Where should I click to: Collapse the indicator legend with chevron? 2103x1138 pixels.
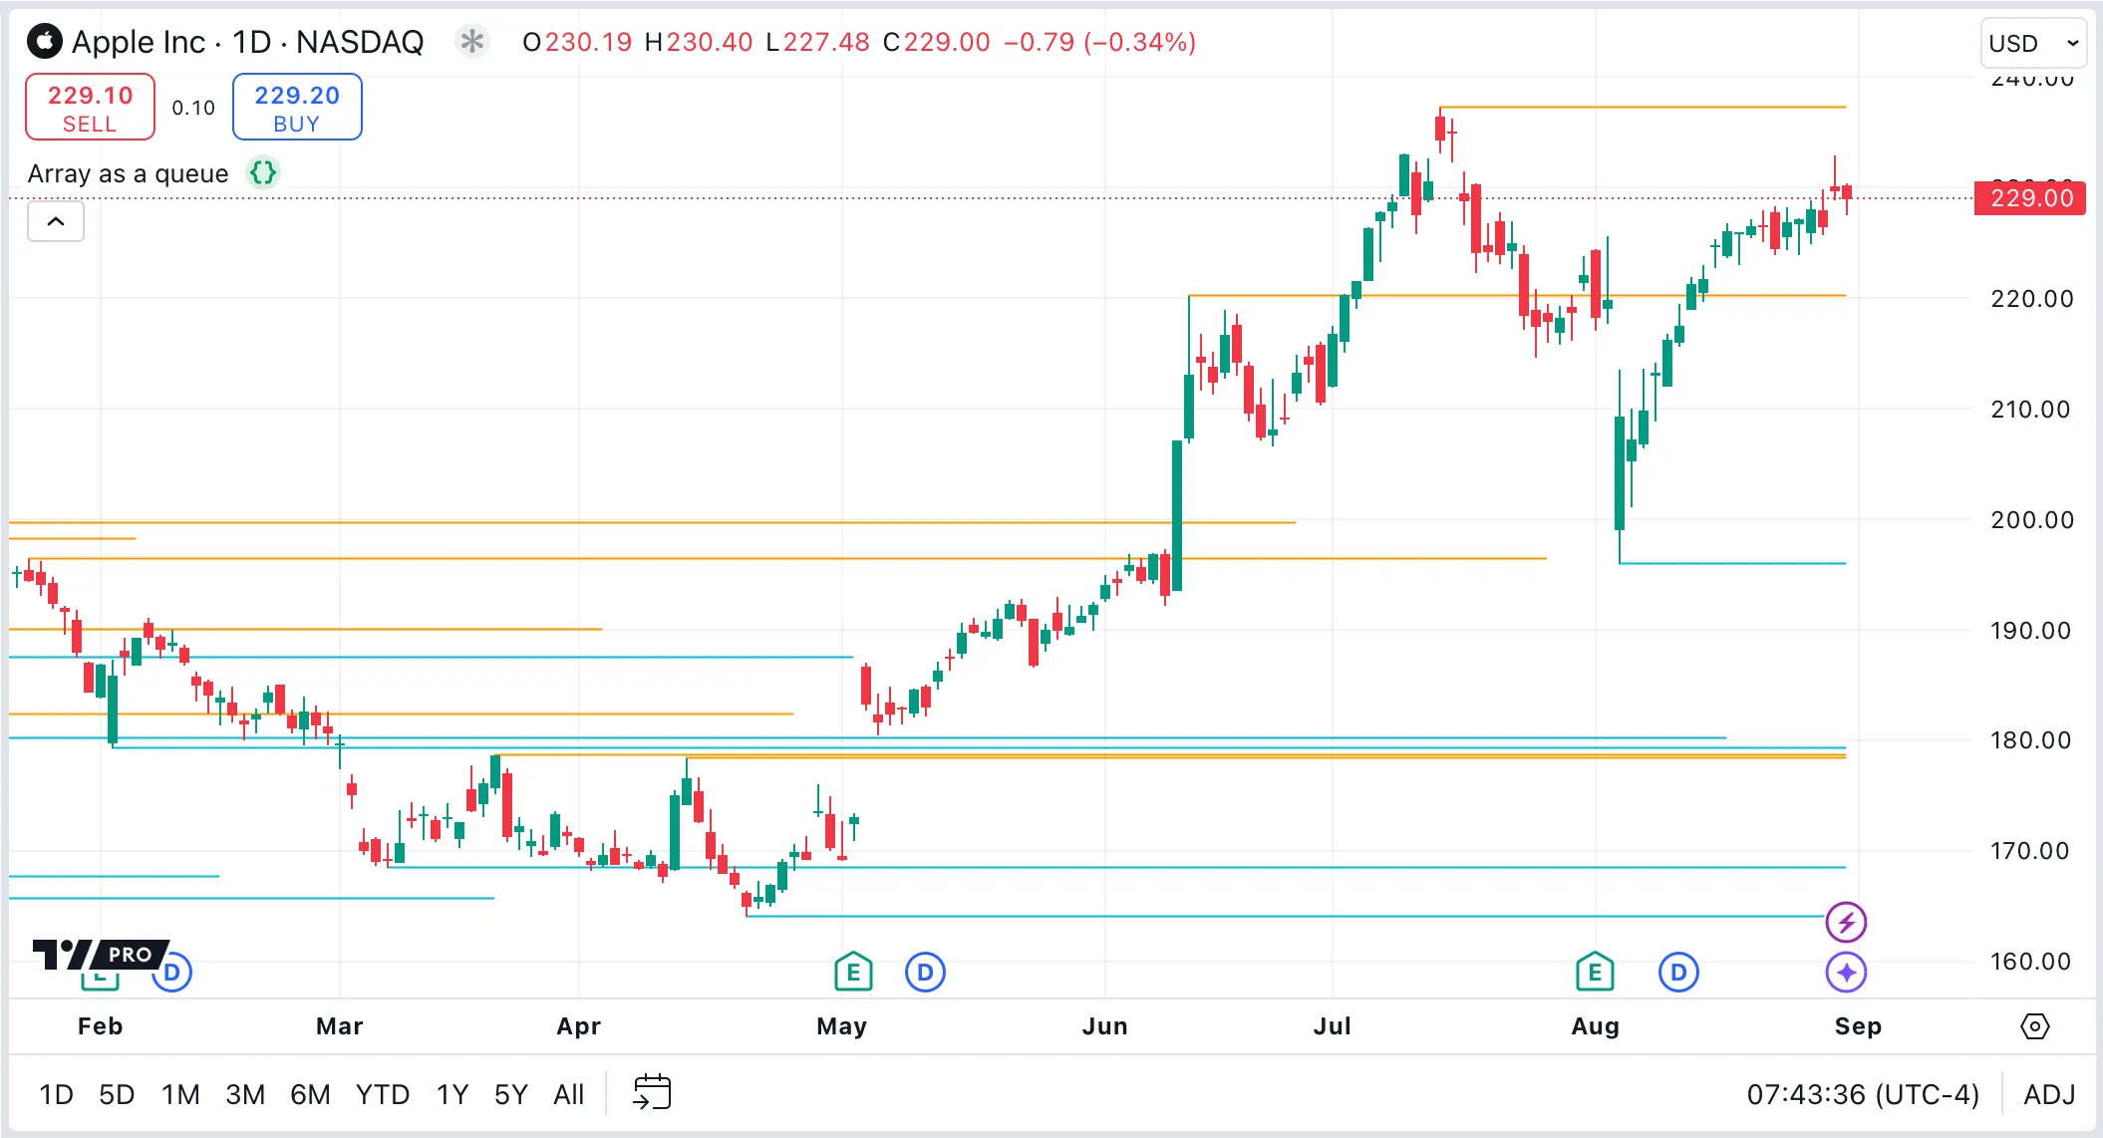click(56, 221)
